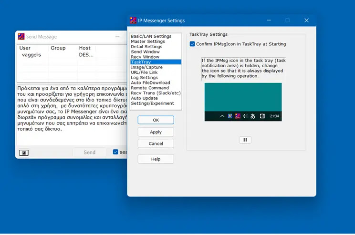Open Recv Trans (Slack/etc) settings
This screenshot has height=235, width=355.
tap(156, 93)
